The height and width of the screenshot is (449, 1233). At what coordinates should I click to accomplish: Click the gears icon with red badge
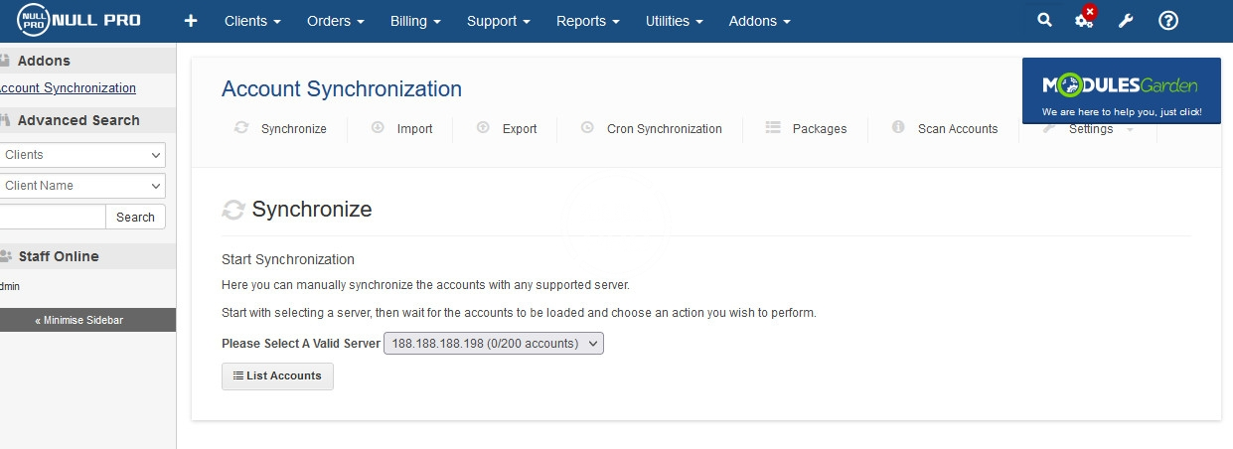(1085, 20)
